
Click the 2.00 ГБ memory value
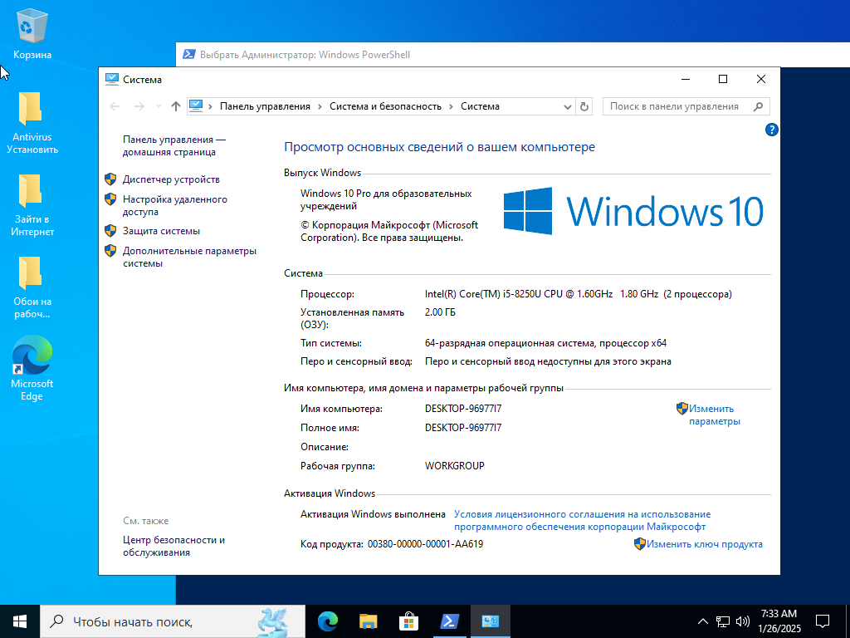point(440,312)
